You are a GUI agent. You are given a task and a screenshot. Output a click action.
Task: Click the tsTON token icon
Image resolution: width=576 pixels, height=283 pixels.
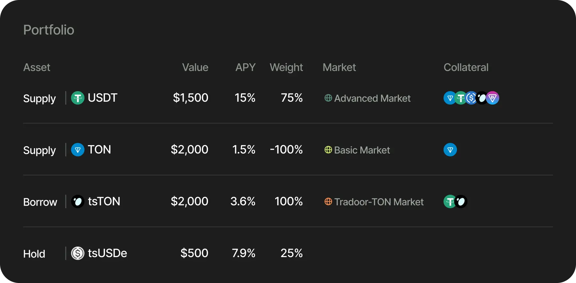(x=77, y=201)
